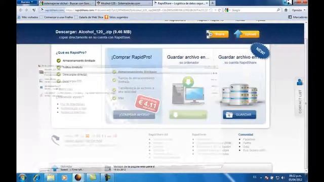Image resolution: width=324 pixels, height=182 pixels.
Task: Click the ¡COMPRAR AHORA! button
Action: pyautogui.click(x=134, y=115)
